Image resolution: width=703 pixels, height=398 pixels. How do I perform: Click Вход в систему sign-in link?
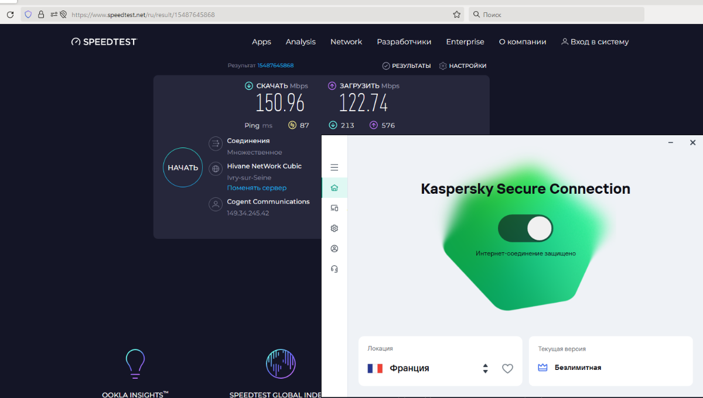coord(595,42)
